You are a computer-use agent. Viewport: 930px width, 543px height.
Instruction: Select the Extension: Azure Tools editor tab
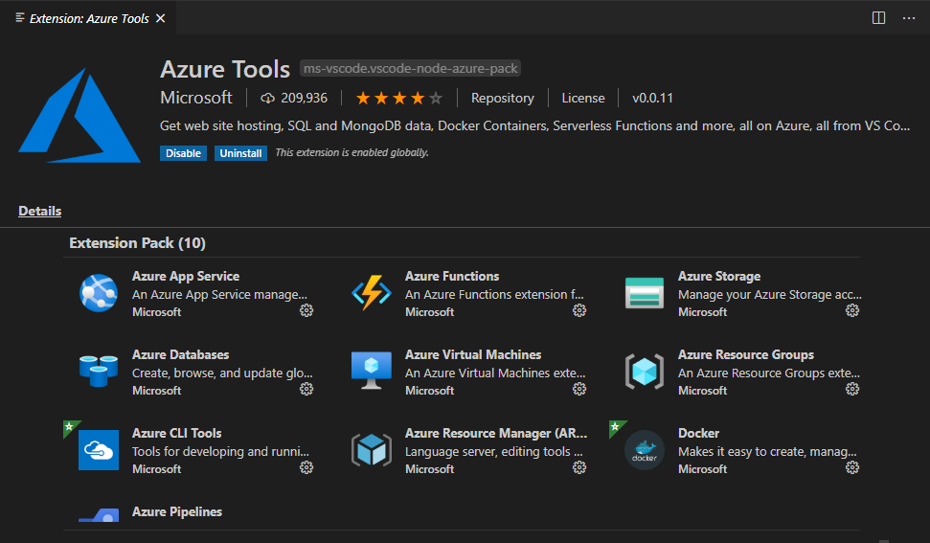pyautogui.click(x=88, y=18)
